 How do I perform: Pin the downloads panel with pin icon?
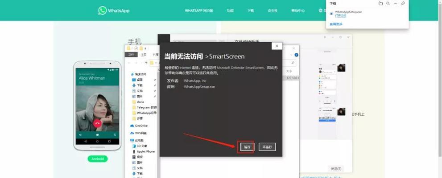click(x=403, y=4)
